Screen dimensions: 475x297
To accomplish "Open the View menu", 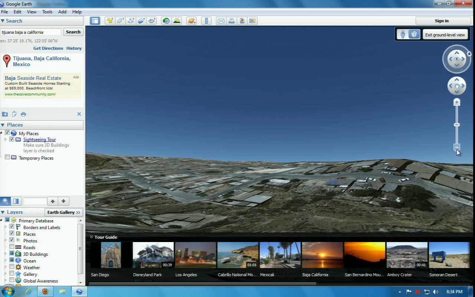I will 32,12.
